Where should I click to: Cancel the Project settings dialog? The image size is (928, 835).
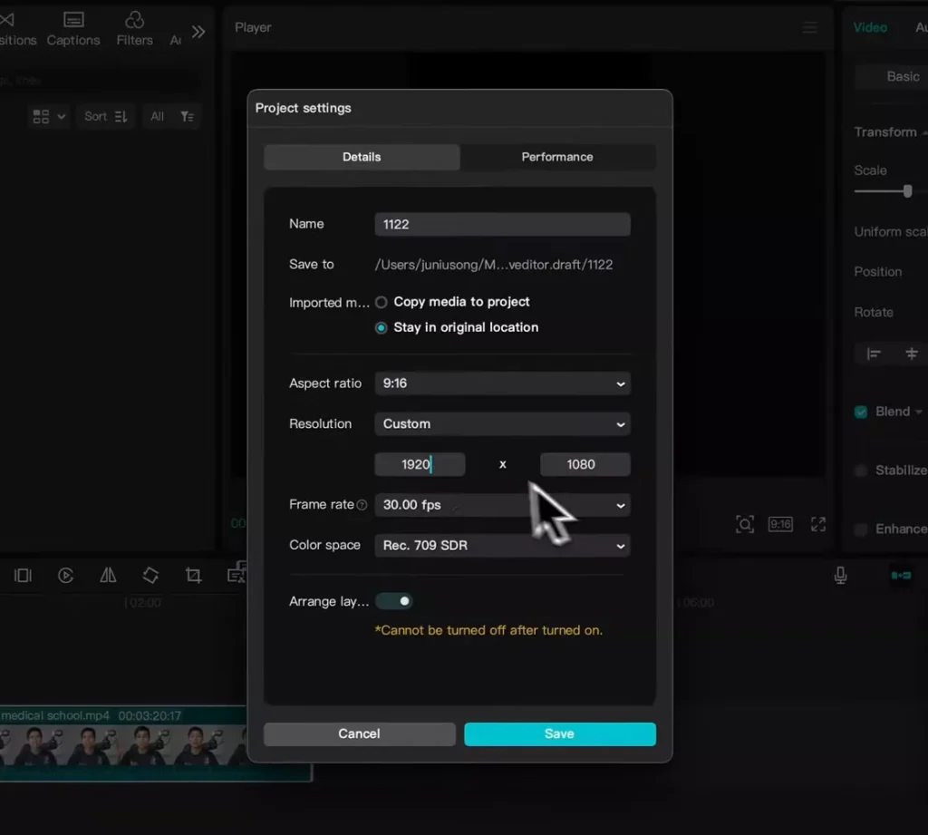[359, 733]
